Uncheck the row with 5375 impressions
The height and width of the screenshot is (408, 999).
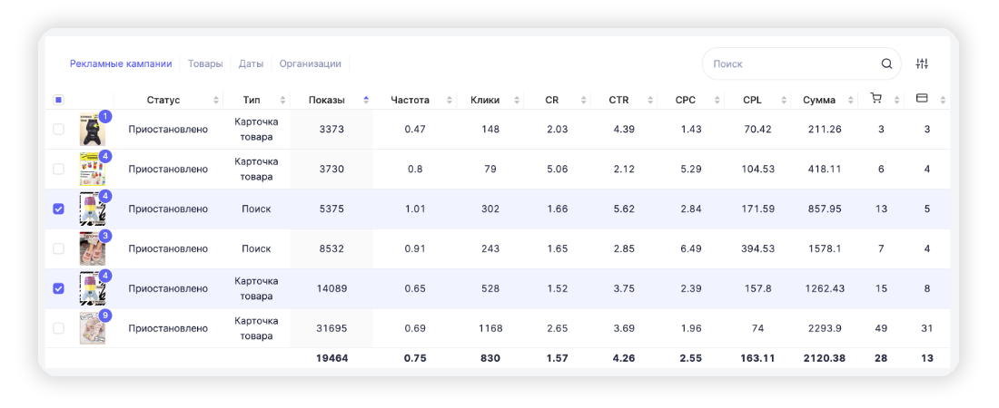59,209
